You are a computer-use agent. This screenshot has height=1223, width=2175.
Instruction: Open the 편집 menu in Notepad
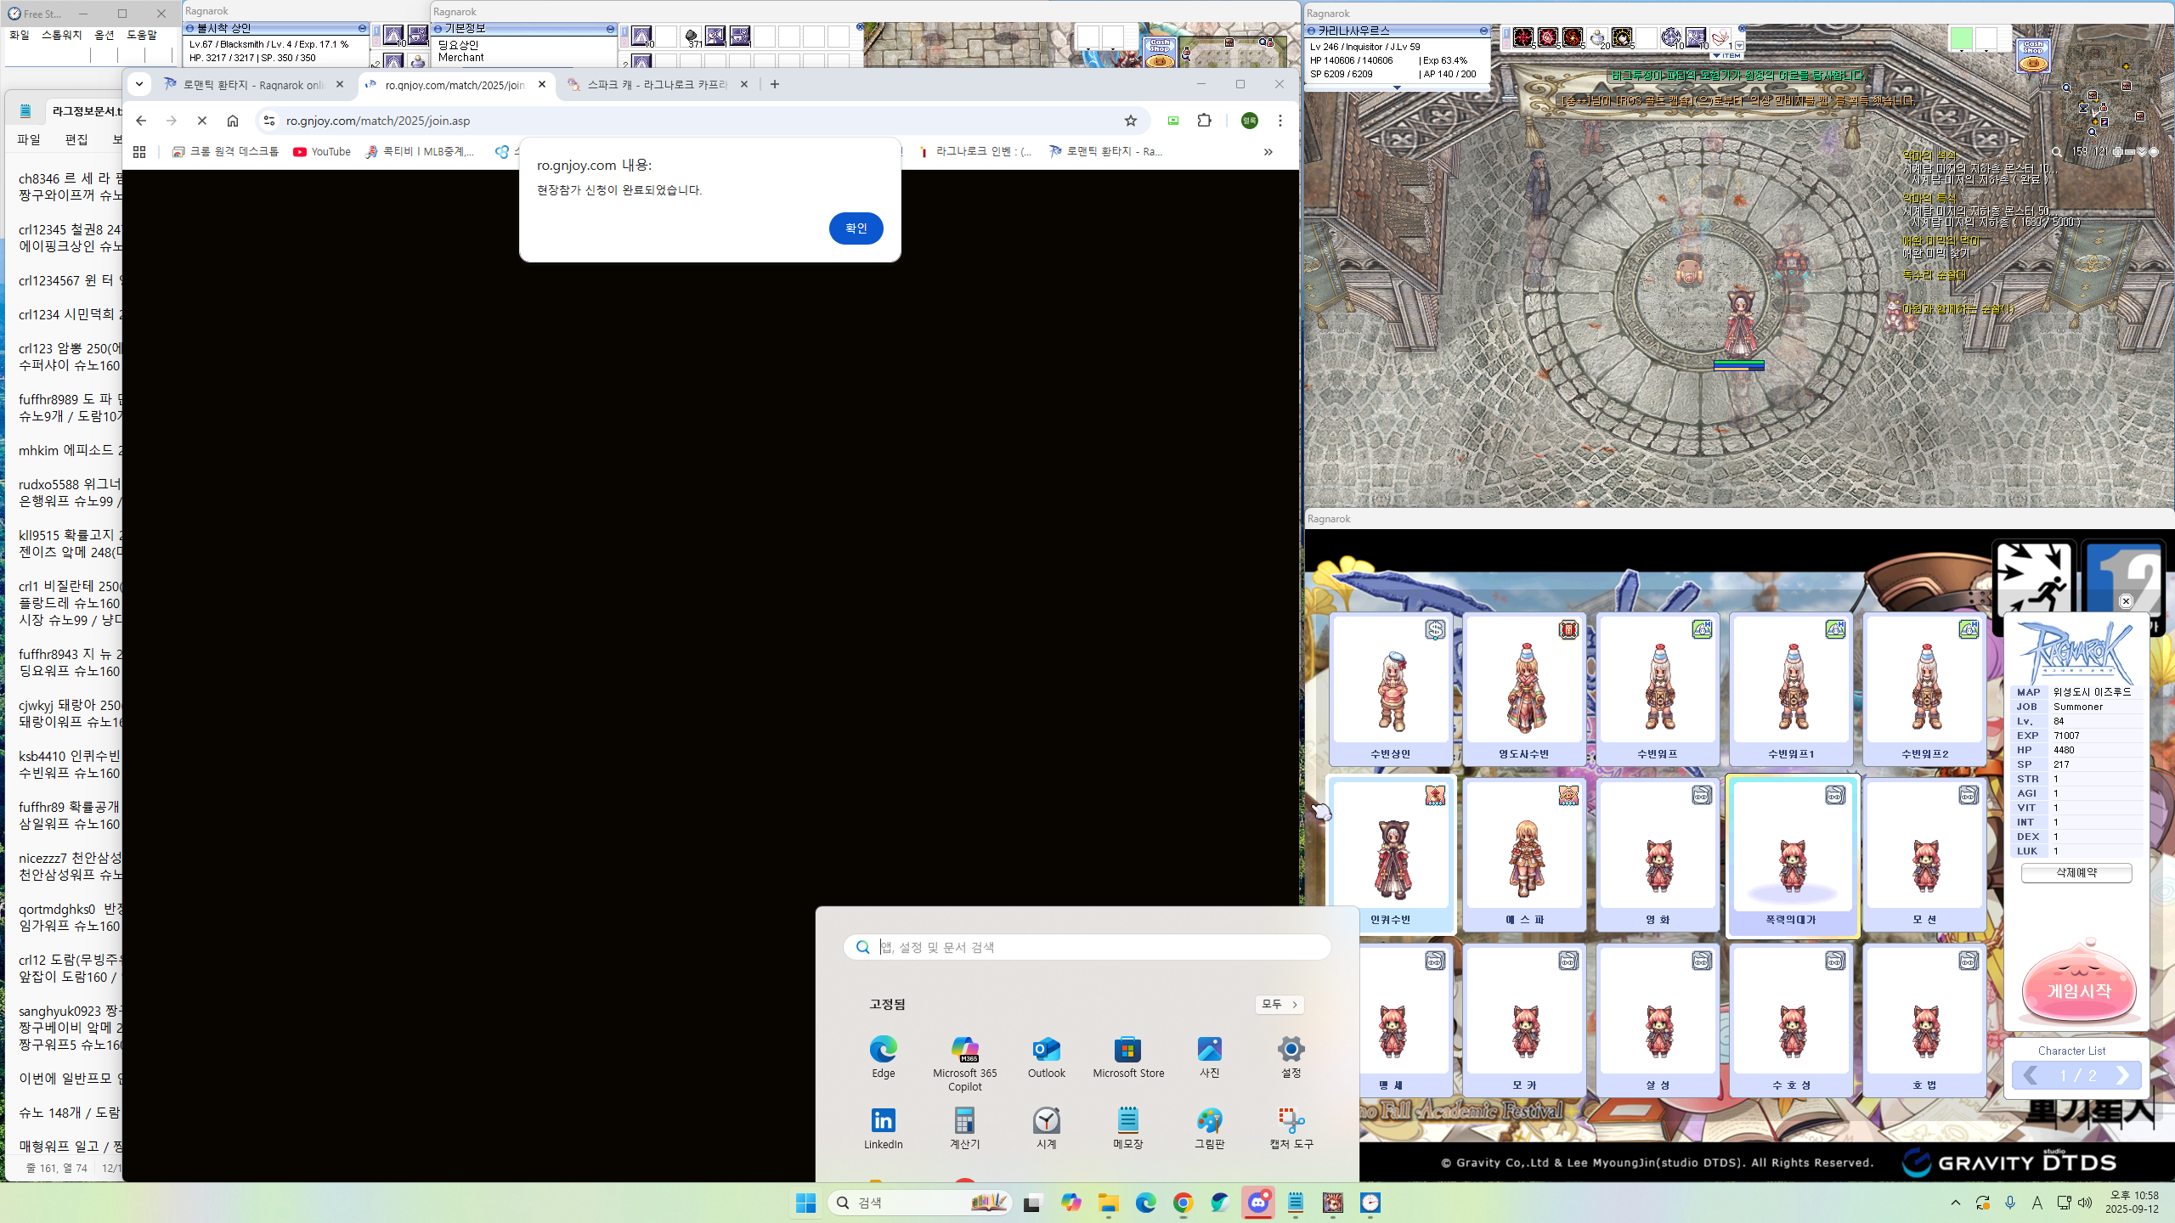coord(76,139)
